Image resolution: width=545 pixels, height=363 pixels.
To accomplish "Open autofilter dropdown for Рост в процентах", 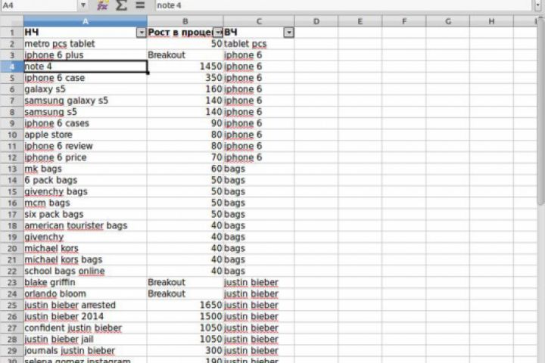I will 218,33.
